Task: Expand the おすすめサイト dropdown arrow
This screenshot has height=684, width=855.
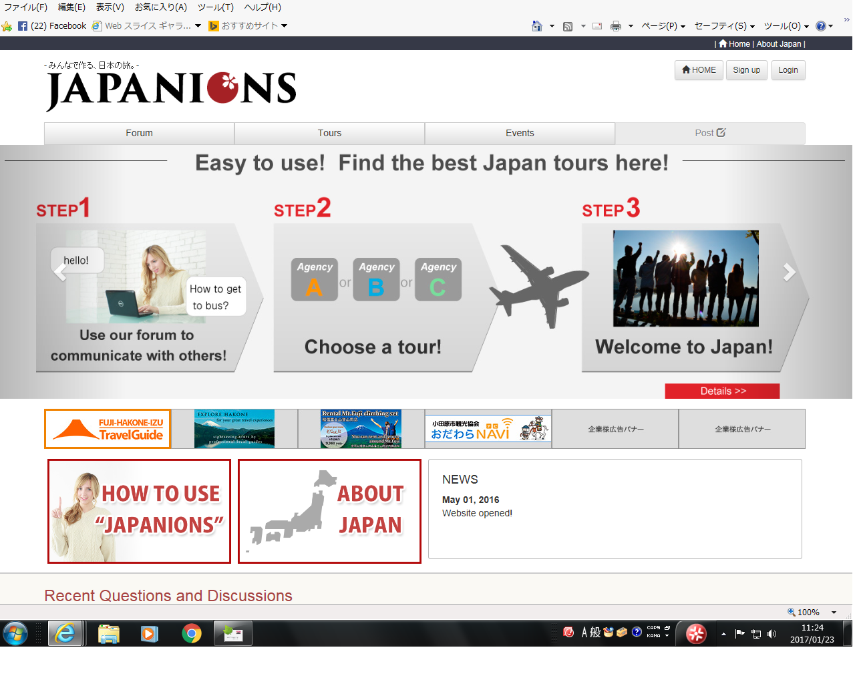Action: pyautogui.click(x=284, y=26)
